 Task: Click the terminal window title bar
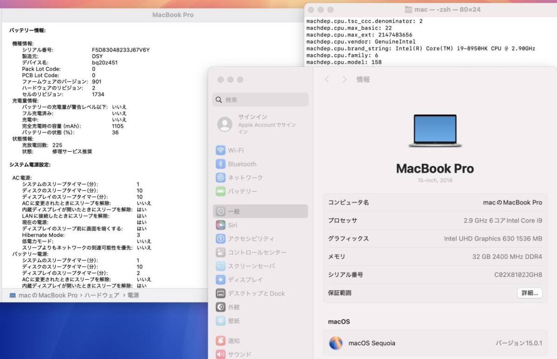[x=430, y=9]
